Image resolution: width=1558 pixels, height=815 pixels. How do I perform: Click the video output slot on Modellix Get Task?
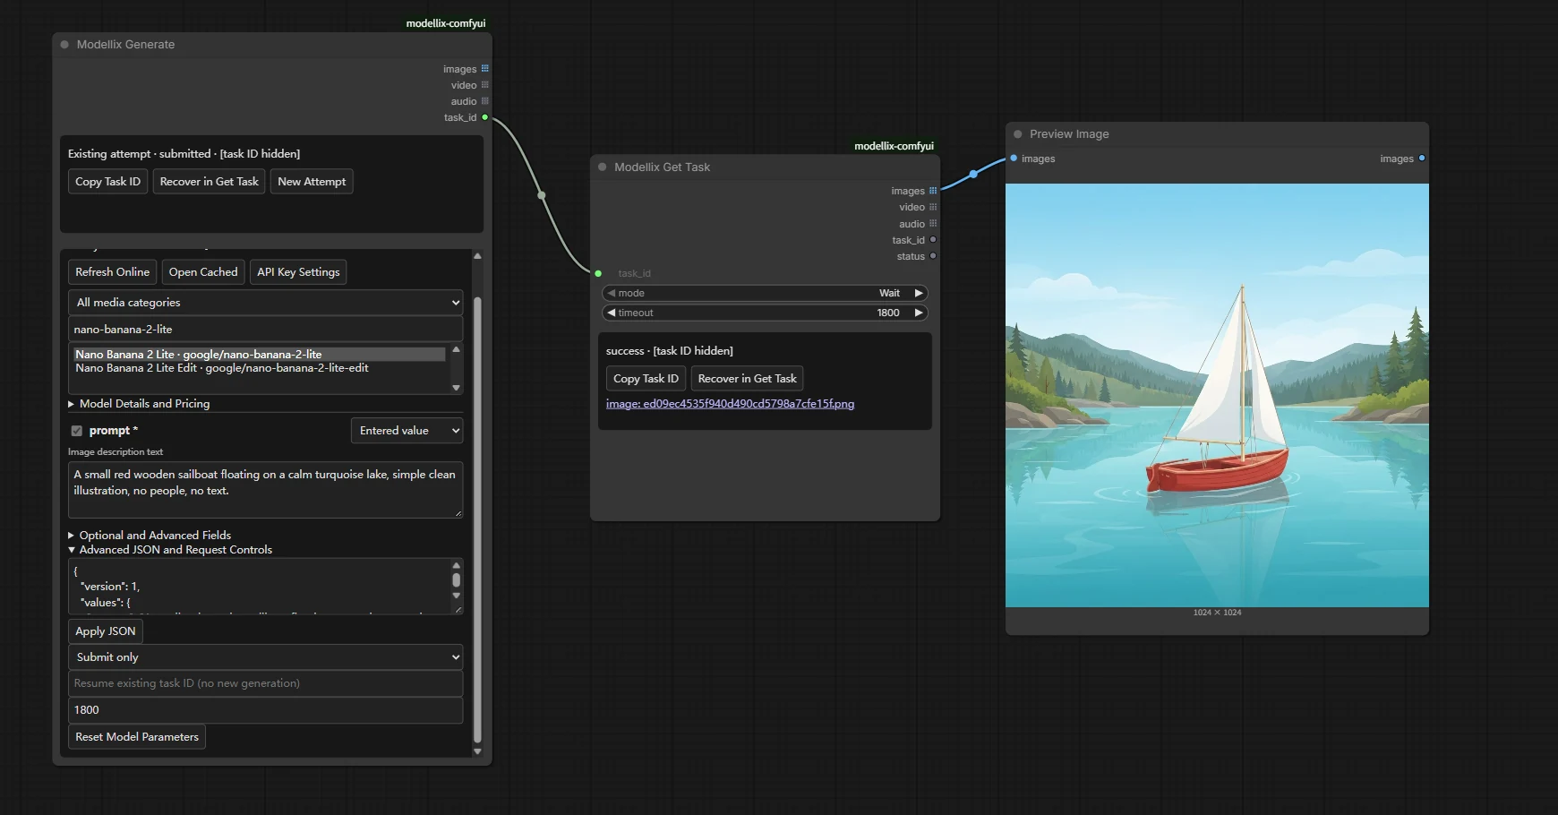[933, 207]
